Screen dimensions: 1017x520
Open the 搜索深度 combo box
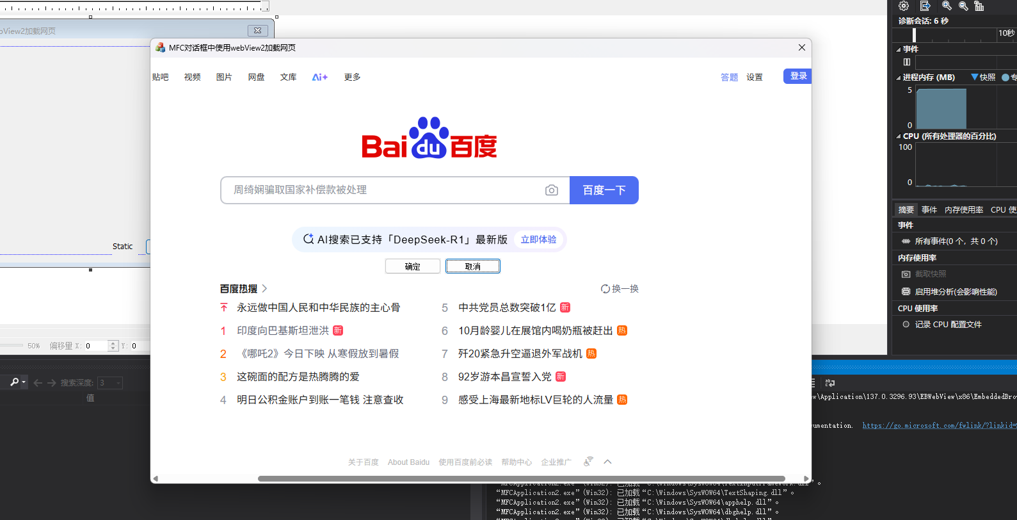pyautogui.click(x=109, y=382)
